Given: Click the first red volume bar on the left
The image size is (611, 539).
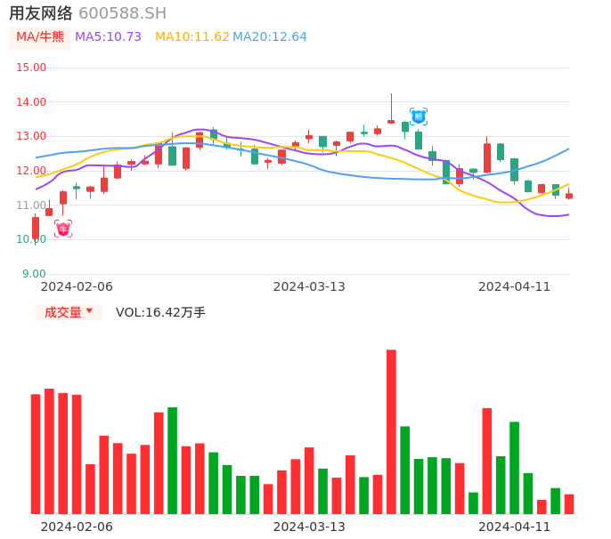Looking at the screenshot, I should tap(36, 455).
